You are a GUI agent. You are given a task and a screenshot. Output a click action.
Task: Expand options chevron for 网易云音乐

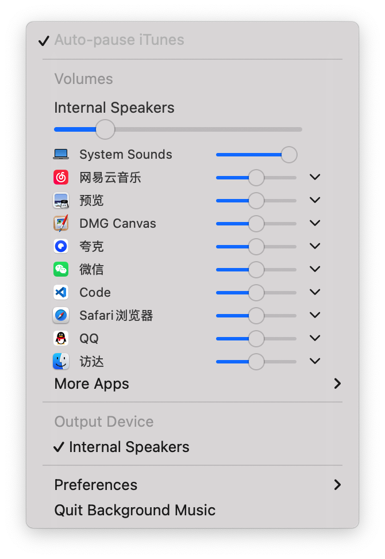(315, 177)
